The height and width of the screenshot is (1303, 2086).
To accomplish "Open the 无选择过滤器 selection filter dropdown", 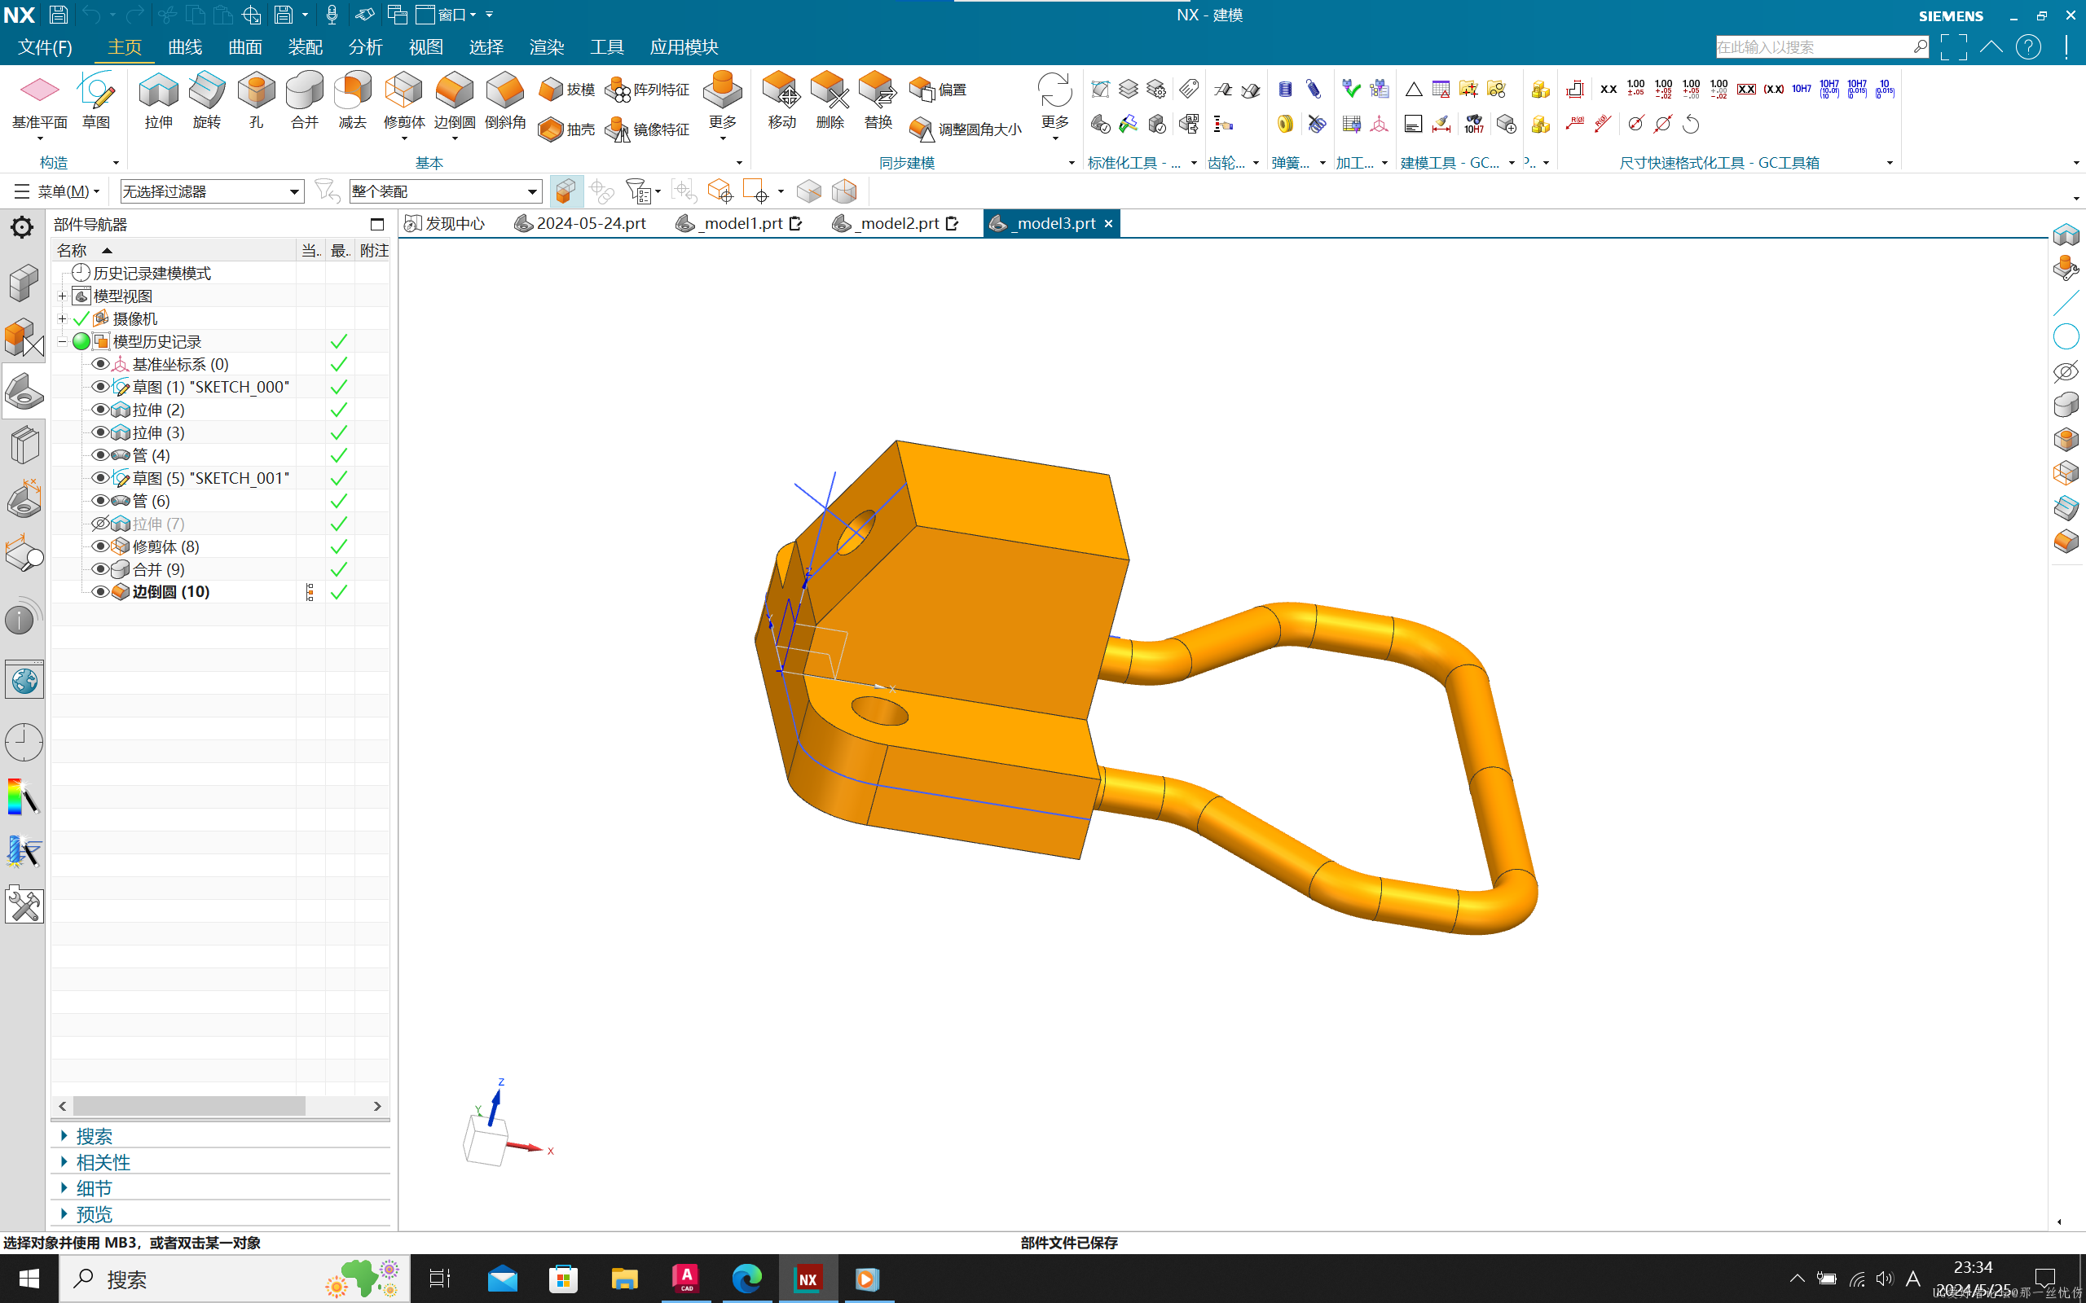I will pyautogui.click(x=212, y=191).
